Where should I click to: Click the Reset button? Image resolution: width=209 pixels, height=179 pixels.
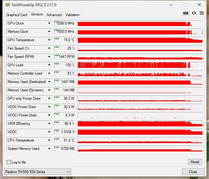pos(195,162)
